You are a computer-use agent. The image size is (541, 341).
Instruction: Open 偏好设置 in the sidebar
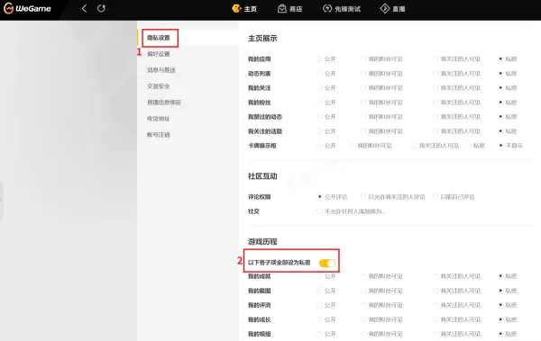159,54
